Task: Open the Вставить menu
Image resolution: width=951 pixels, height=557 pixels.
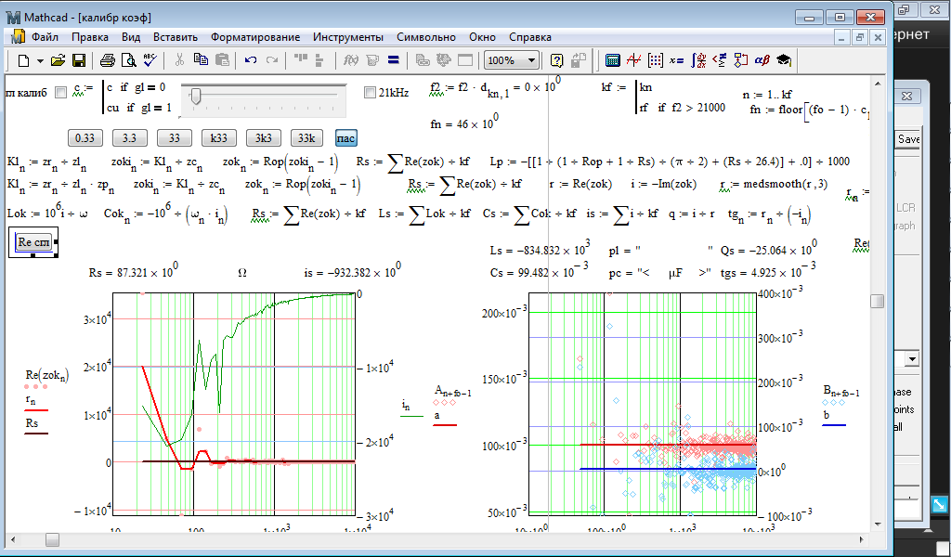Action: click(x=175, y=37)
